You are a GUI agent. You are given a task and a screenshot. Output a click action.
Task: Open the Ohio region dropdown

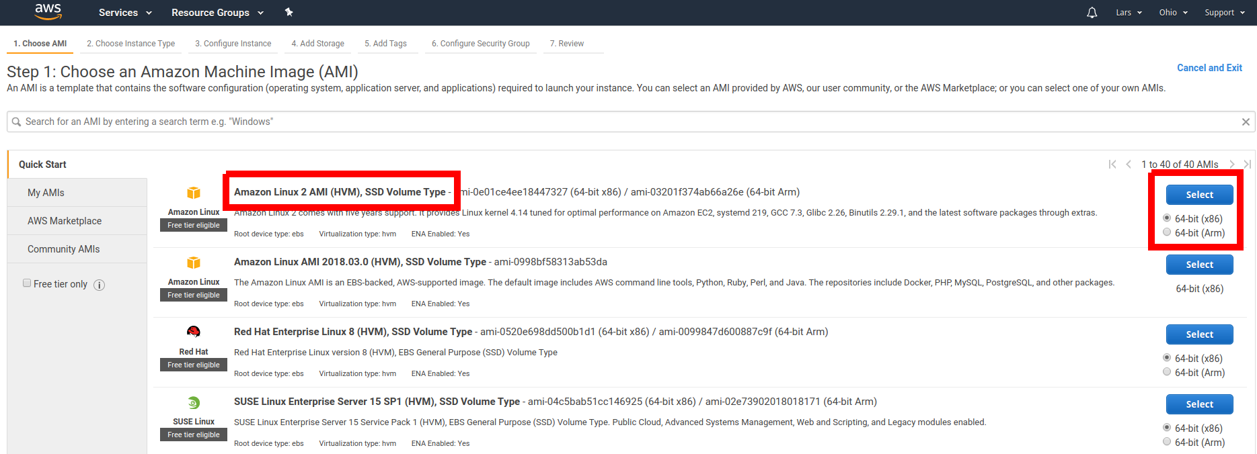pyautogui.click(x=1173, y=13)
